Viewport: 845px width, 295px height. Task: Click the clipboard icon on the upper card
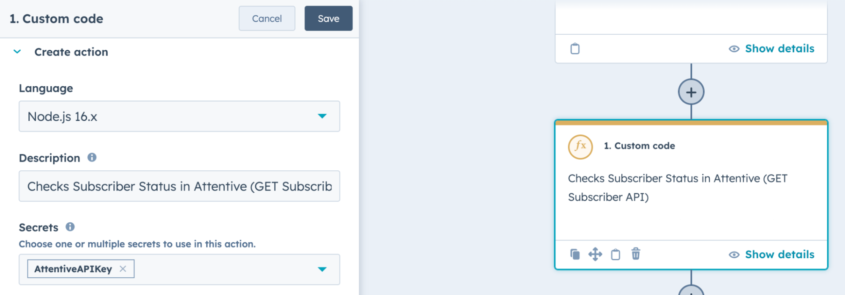tap(575, 49)
